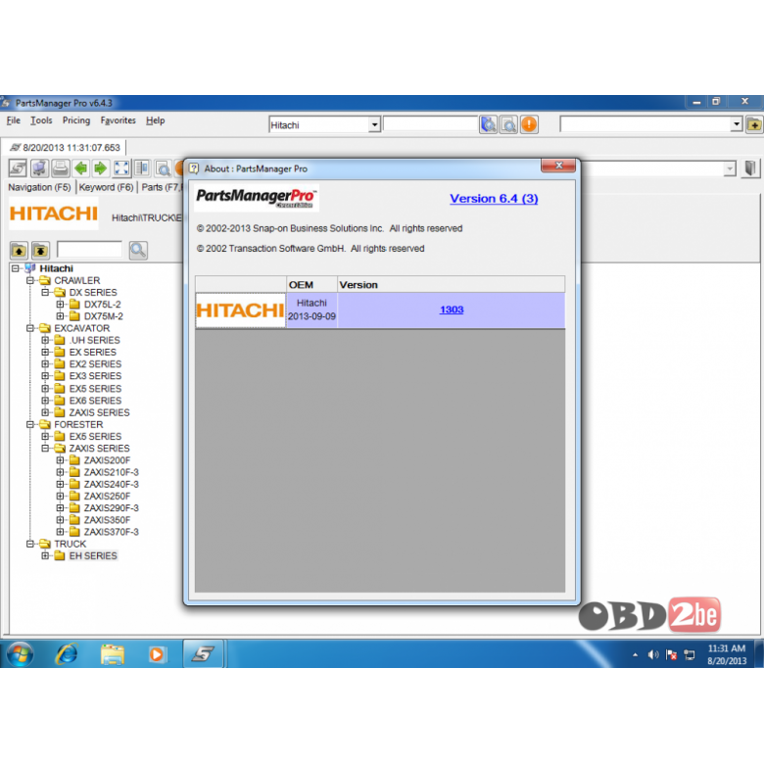Open the Hitachi catalog dropdown
764x764 pixels.
coord(374,124)
